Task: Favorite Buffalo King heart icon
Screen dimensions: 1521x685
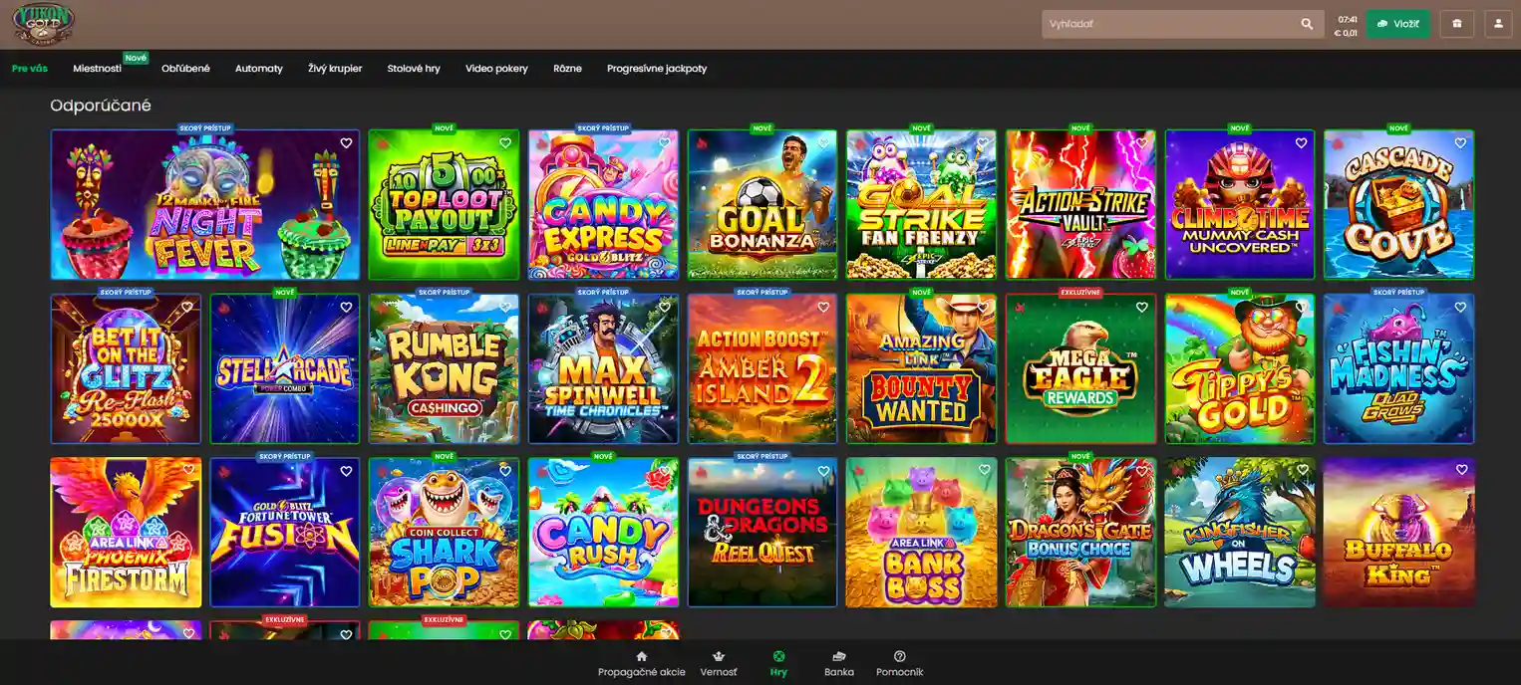Action: pyautogui.click(x=1462, y=470)
